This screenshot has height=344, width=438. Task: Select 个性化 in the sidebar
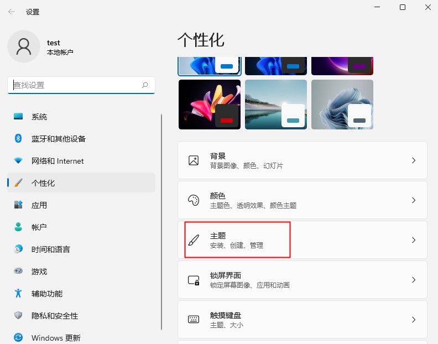(x=81, y=183)
